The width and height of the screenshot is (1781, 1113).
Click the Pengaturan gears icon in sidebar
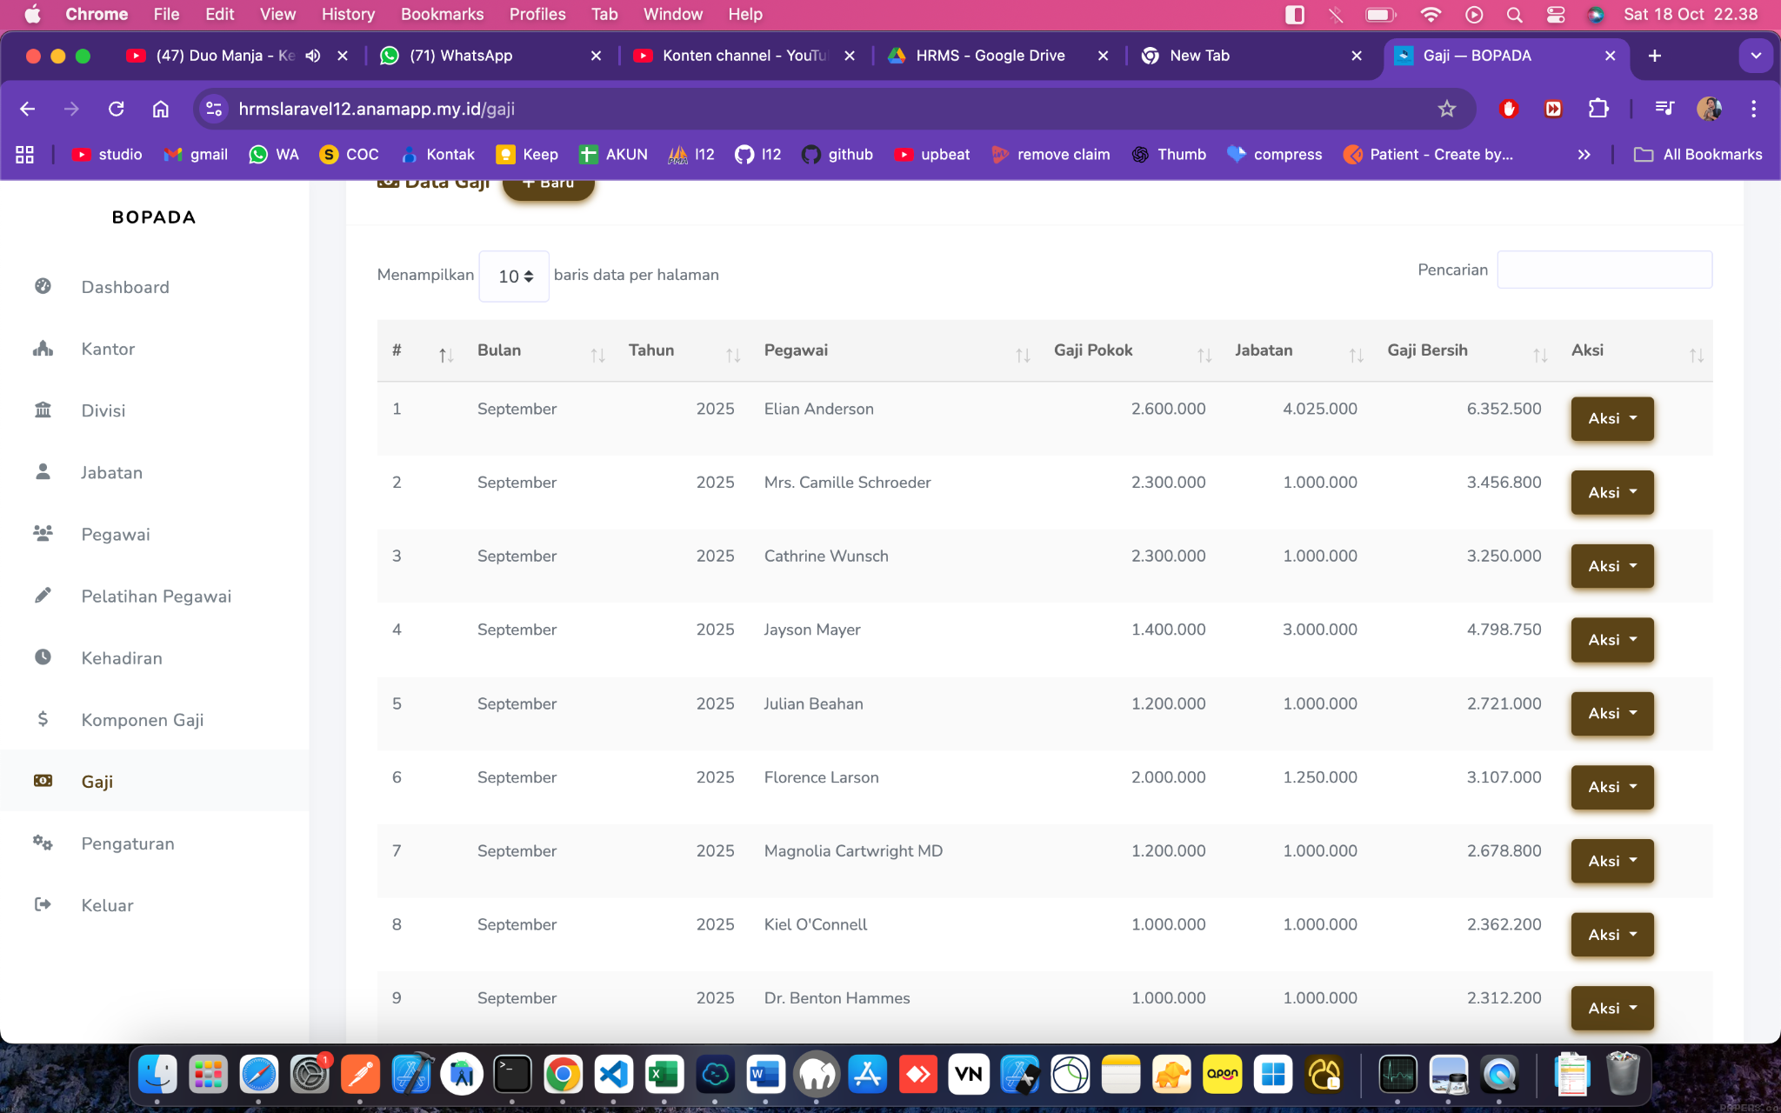pyautogui.click(x=43, y=843)
